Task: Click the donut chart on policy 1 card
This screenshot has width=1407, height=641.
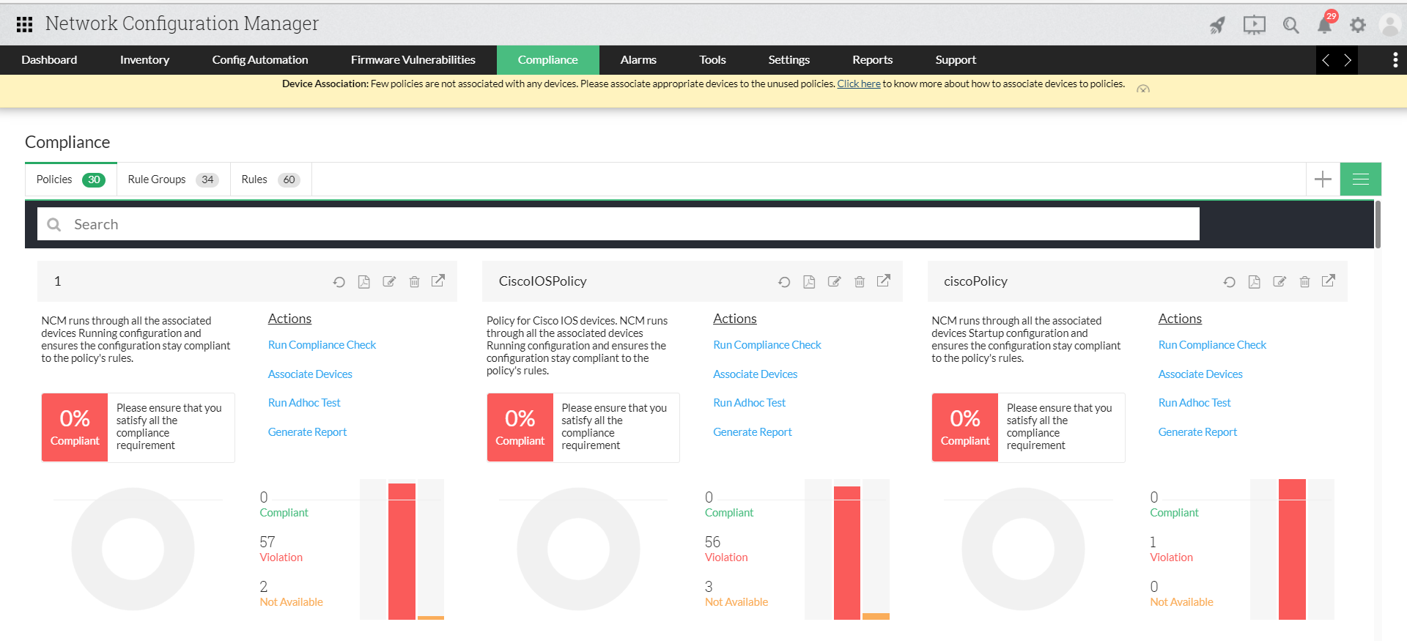Action: [x=133, y=549]
